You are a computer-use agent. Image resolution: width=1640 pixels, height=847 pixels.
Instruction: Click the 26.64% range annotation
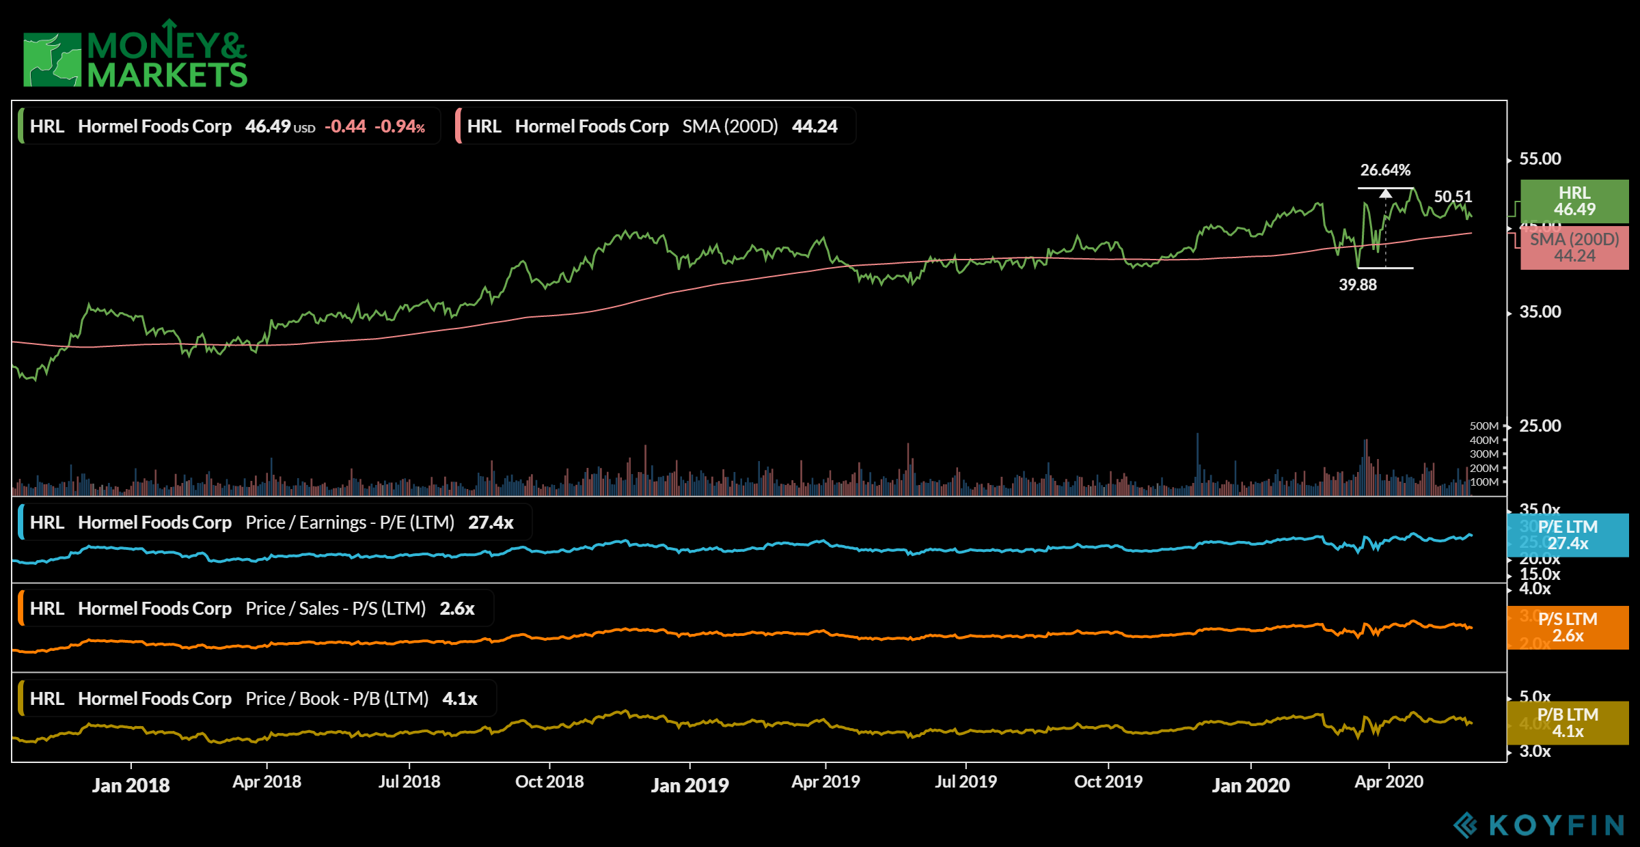pos(1385,170)
